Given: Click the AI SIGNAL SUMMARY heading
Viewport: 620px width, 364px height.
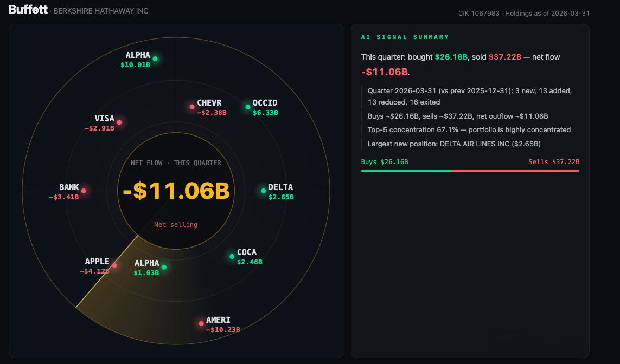Looking at the screenshot, I should 405,37.
